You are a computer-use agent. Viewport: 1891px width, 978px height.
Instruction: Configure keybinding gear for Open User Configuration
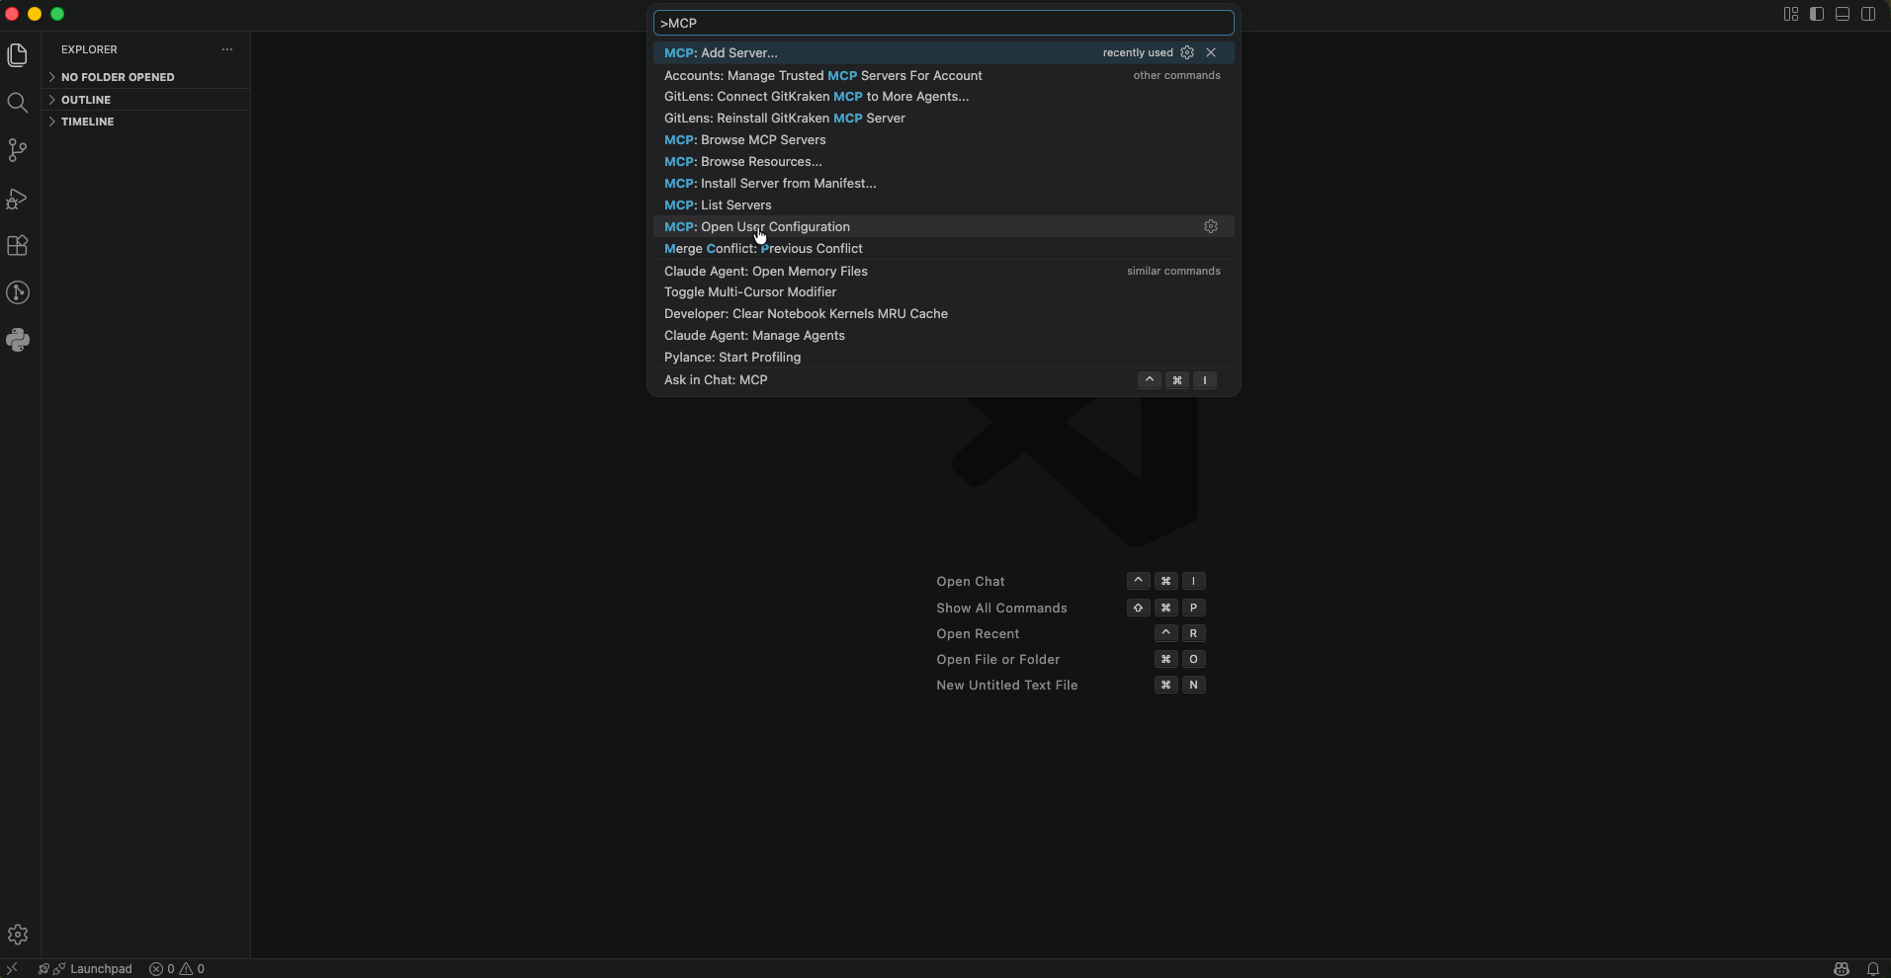pos(1211,226)
